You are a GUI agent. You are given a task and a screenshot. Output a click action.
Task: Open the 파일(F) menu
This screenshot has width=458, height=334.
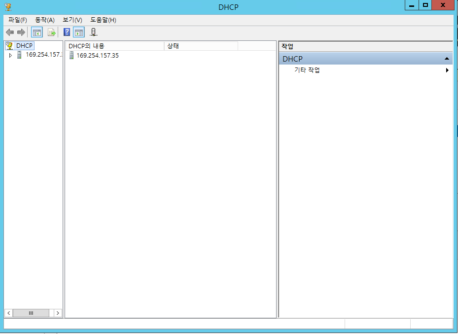tap(17, 20)
